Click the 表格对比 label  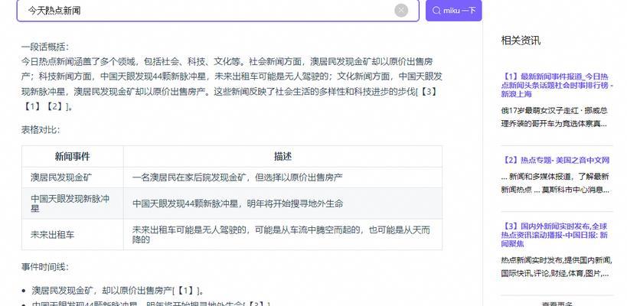pos(41,130)
